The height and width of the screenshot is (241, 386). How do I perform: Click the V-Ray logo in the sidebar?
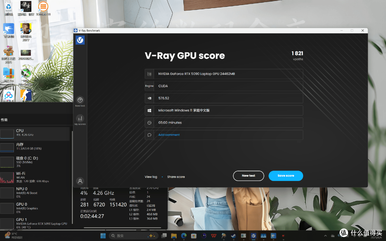pyautogui.click(x=80, y=40)
